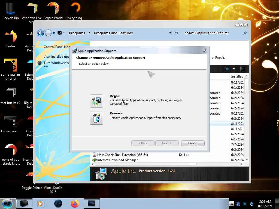Open View installed updates link
279x209 pixels.
tap(56, 57)
